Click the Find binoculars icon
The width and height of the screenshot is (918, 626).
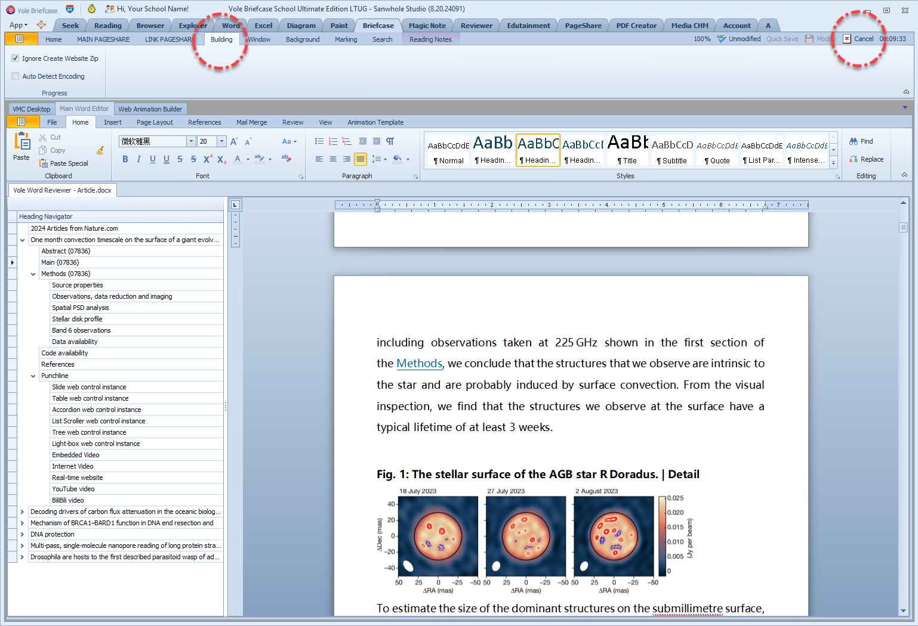854,141
